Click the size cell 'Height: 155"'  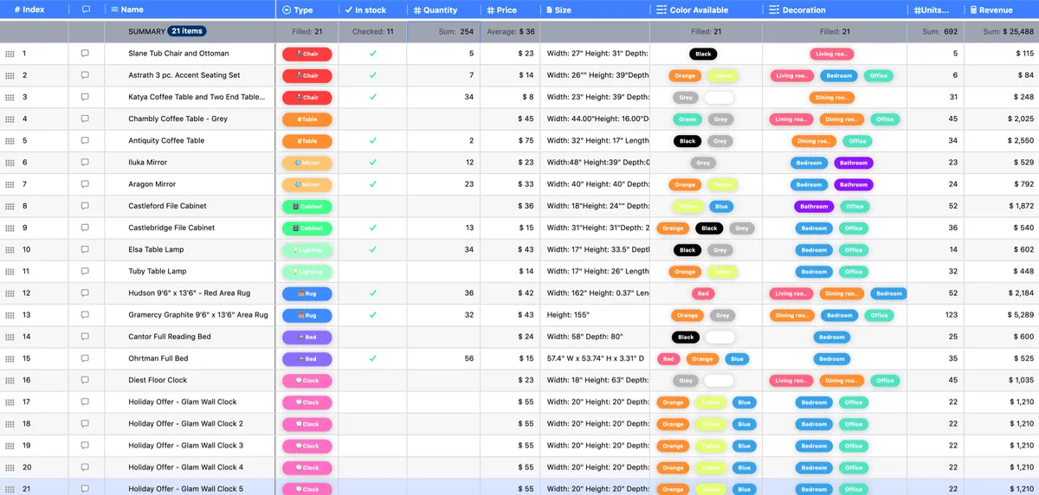(595, 315)
